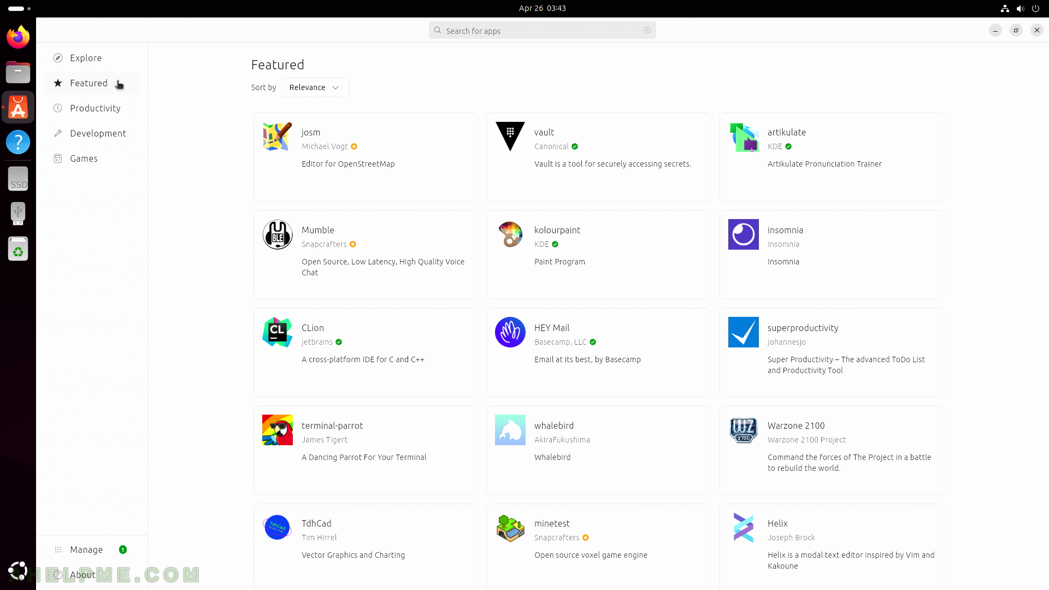
Task: Launch Firefox from the dock
Action: coord(18,37)
